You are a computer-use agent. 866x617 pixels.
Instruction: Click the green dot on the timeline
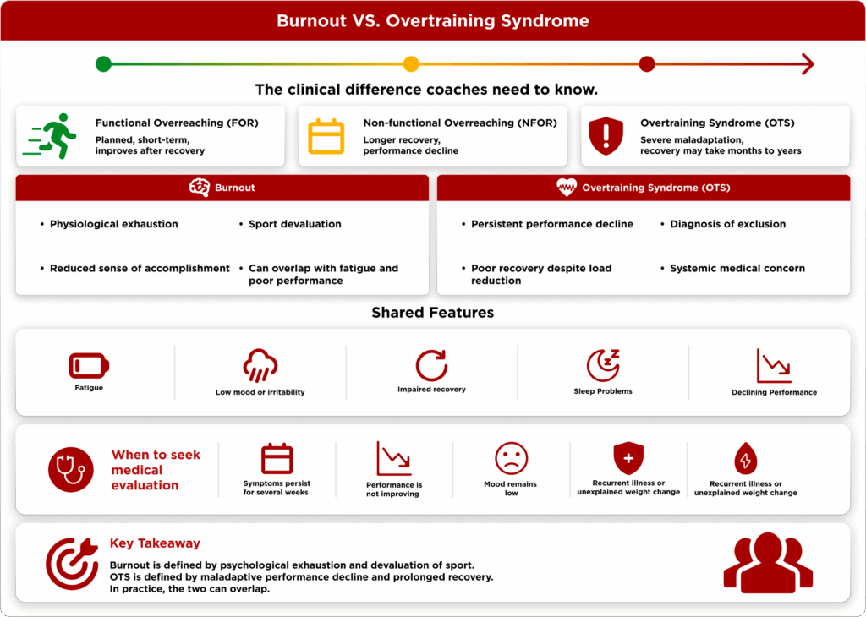[x=103, y=64]
